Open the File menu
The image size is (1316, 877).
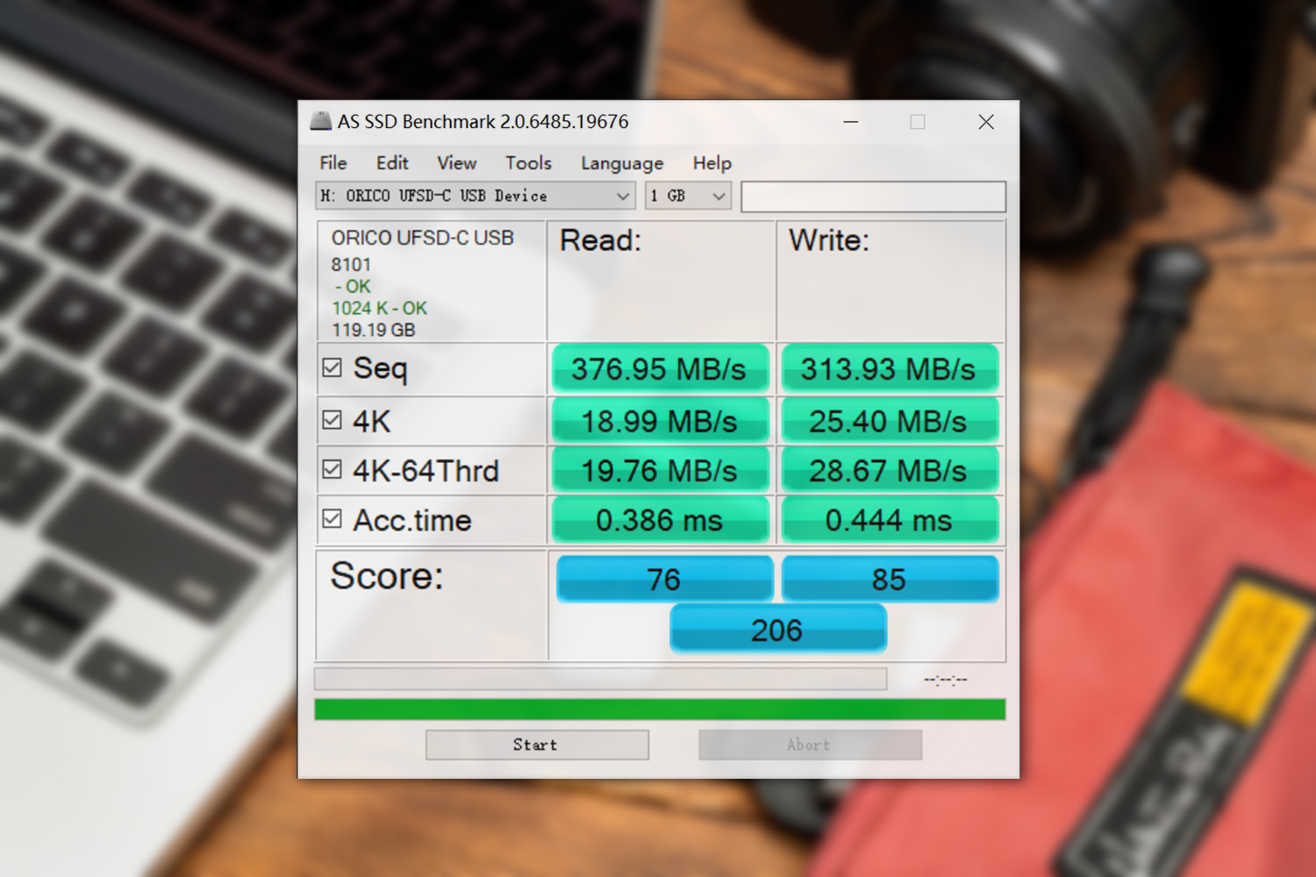(x=333, y=163)
